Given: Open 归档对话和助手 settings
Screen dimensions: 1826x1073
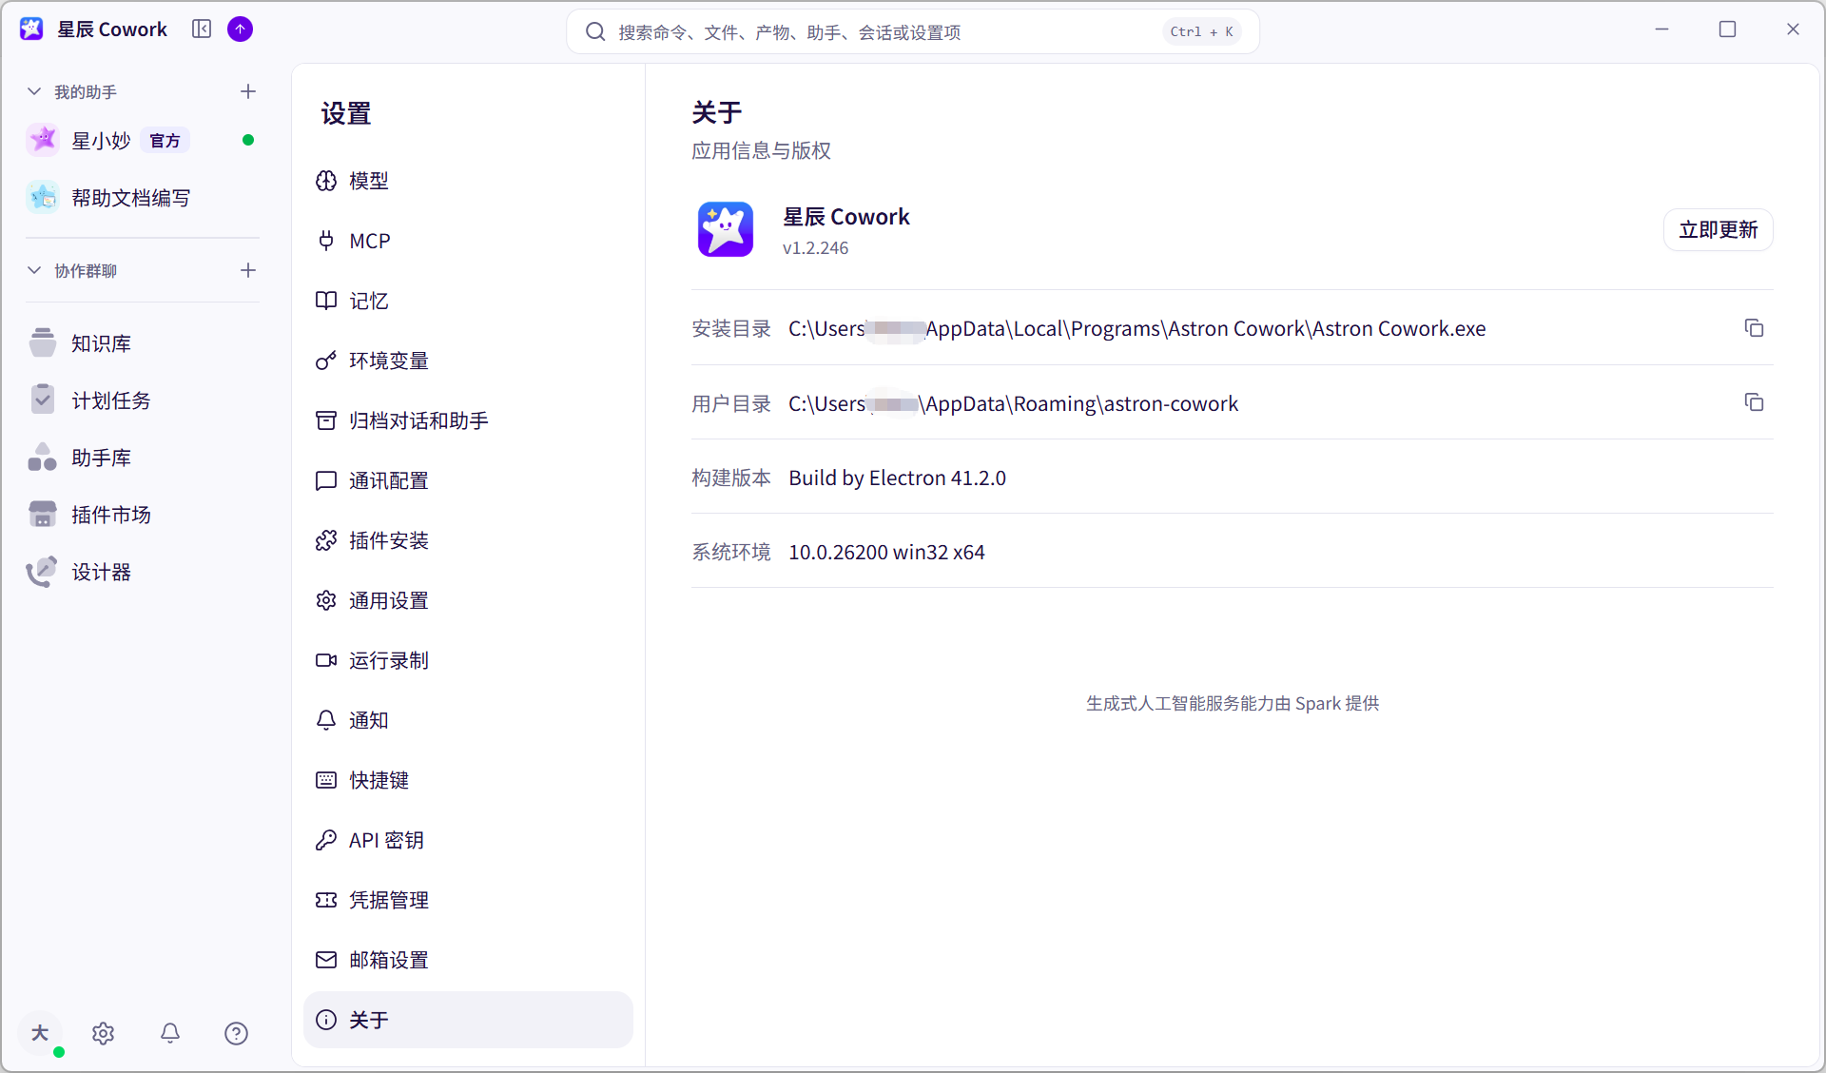Looking at the screenshot, I should [x=468, y=420].
